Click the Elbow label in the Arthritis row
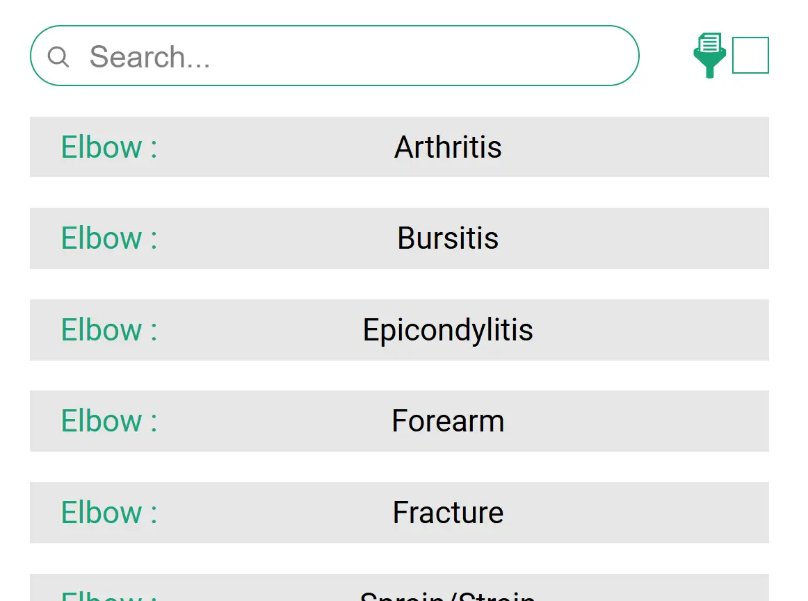 (x=109, y=147)
